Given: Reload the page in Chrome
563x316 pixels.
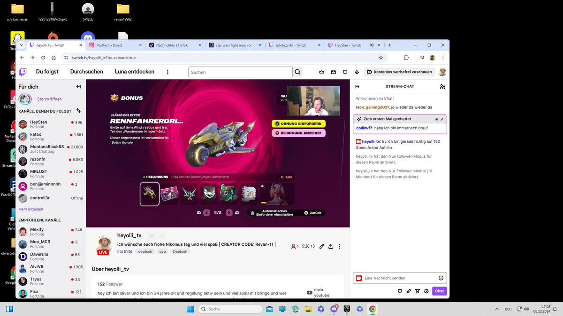Looking at the screenshot, I should [x=43, y=58].
